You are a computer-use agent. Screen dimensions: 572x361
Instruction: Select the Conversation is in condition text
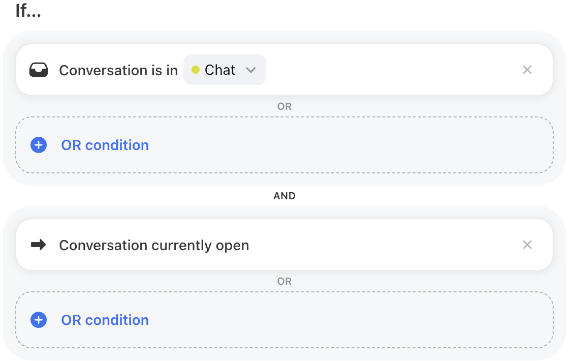(118, 70)
